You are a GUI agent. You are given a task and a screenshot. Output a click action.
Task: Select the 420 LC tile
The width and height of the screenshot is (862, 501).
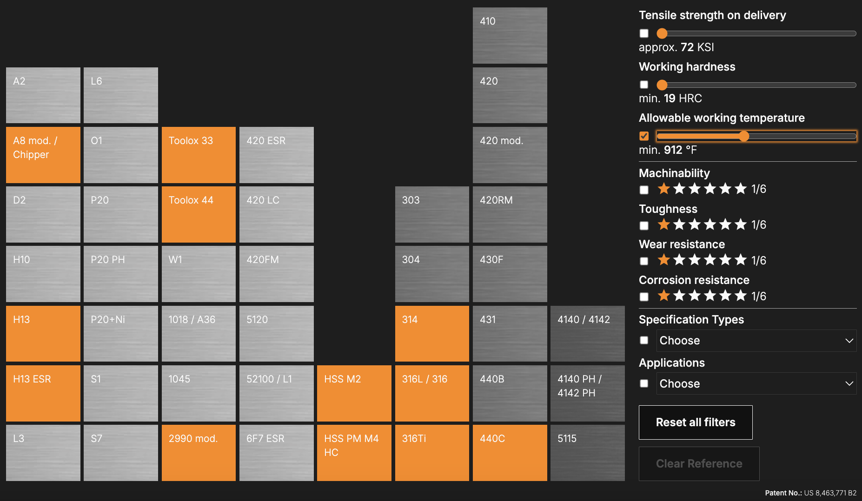pyautogui.click(x=277, y=214)
